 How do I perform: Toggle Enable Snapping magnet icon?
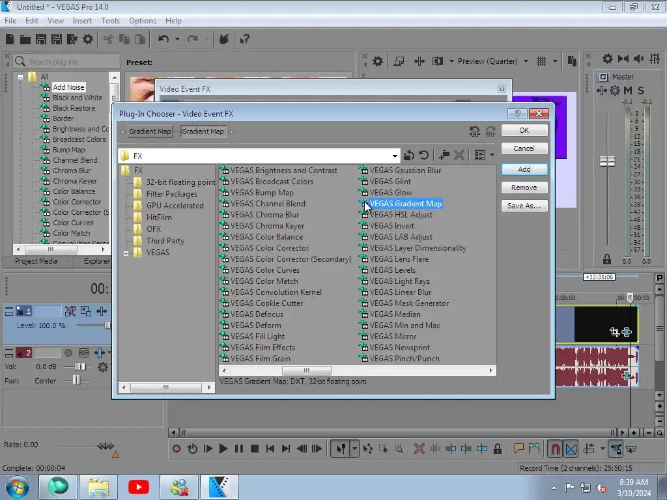pos(555,449)
